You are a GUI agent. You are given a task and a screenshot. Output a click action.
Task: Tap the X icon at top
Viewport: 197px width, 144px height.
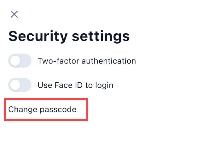(14, 14)
